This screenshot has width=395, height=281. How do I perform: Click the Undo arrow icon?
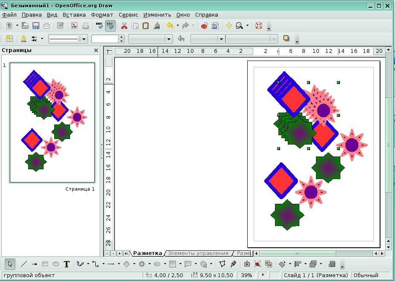pyautogui.click(x=170, y=26)
